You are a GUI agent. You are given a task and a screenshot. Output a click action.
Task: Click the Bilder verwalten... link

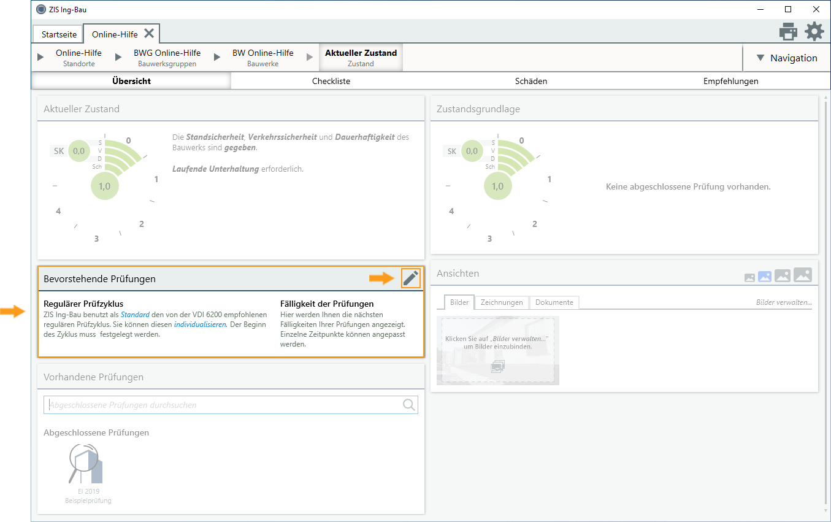784,302
